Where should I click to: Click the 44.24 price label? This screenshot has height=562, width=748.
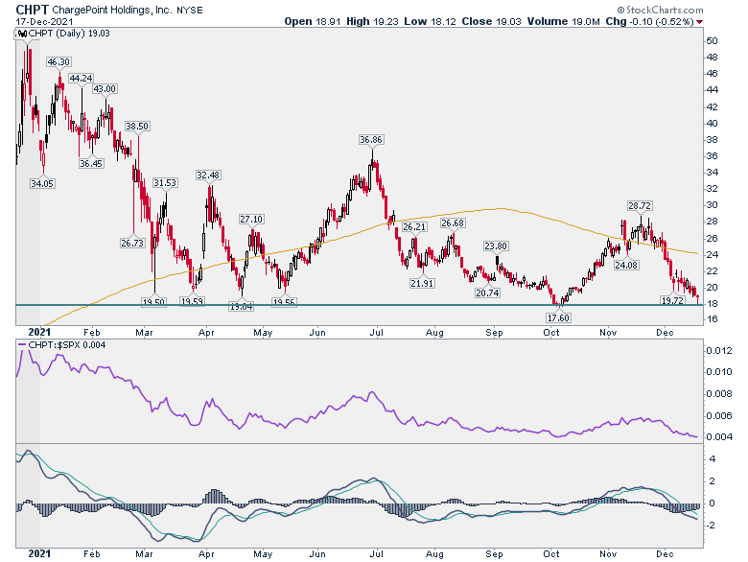(x=81, y=79)
